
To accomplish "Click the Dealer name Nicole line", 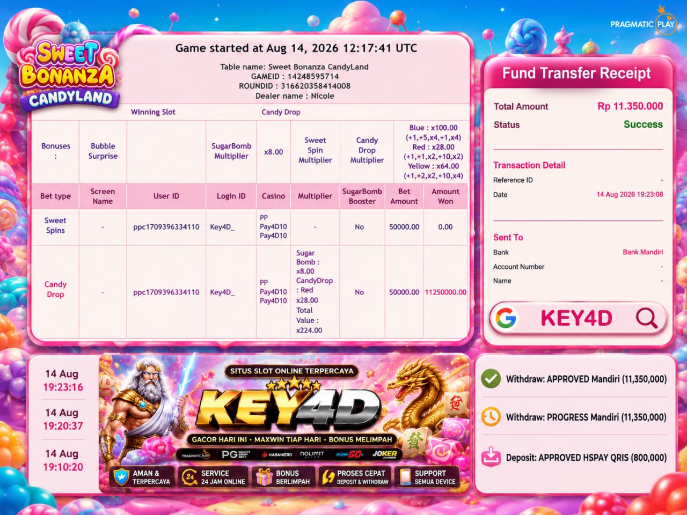I will click(x=294, y=95).
